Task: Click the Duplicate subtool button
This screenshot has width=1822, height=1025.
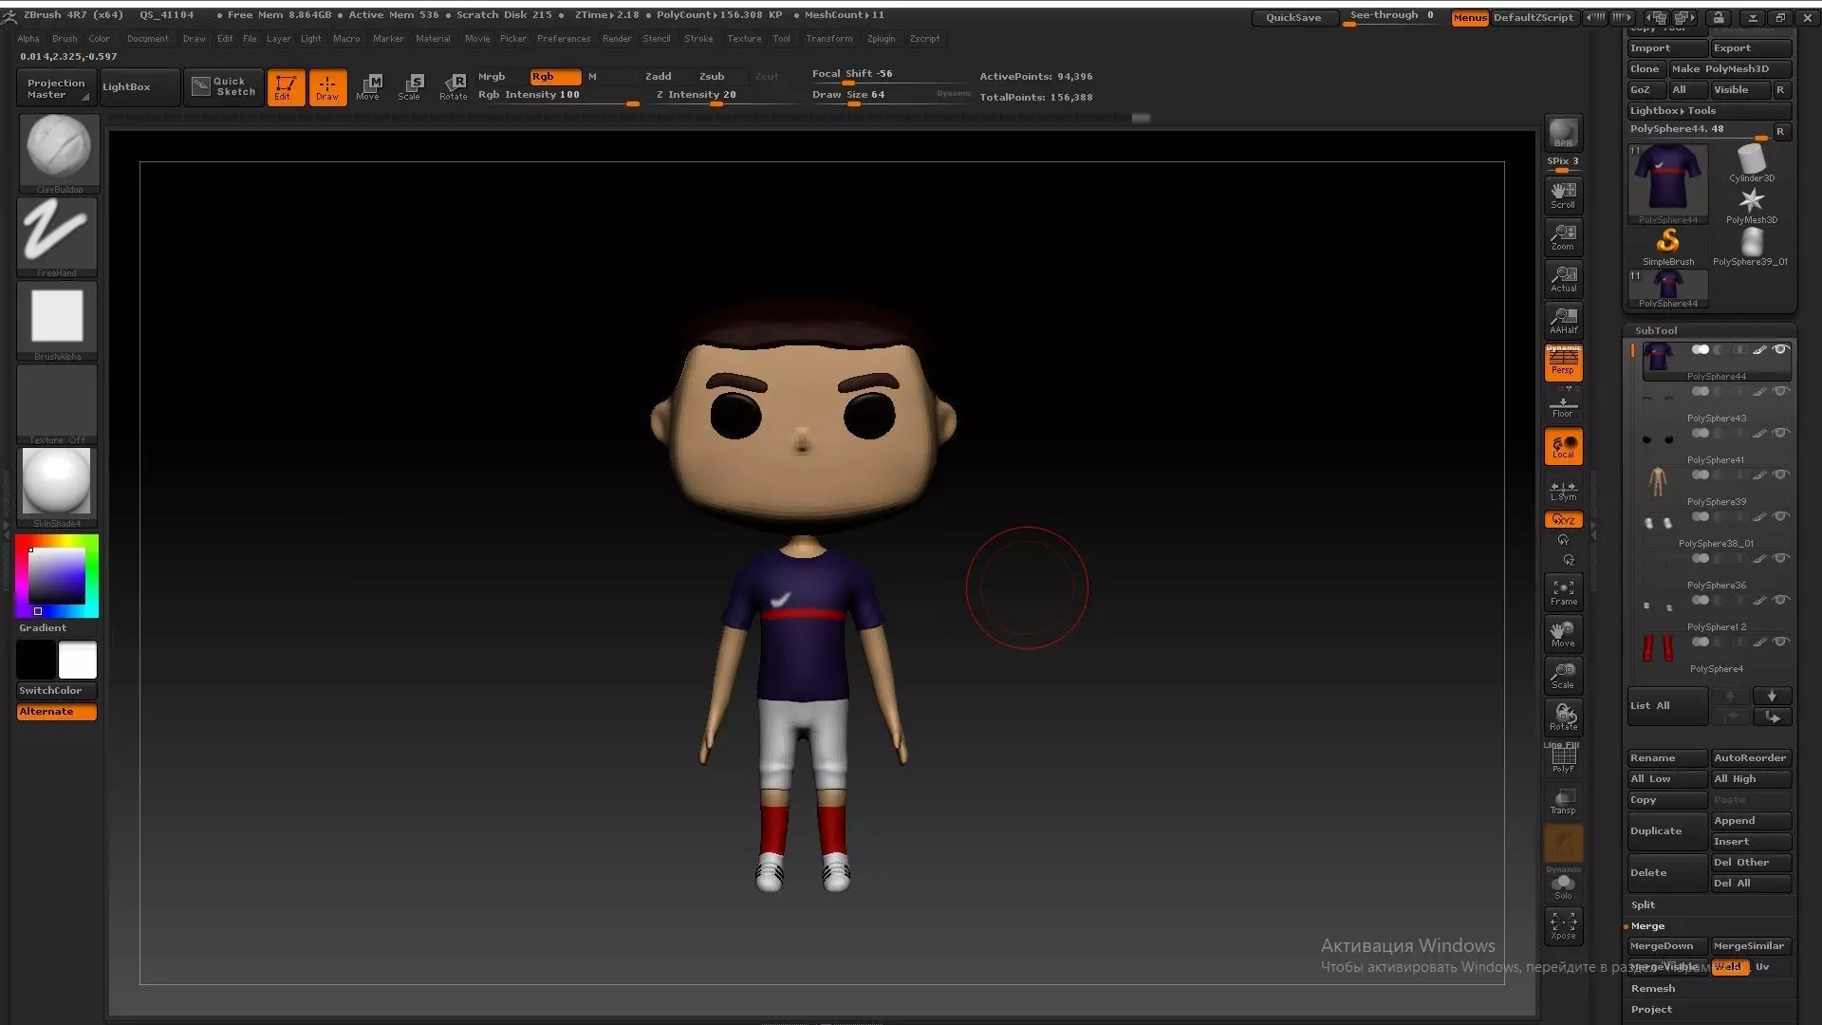Action: (x=1667, y=831)
